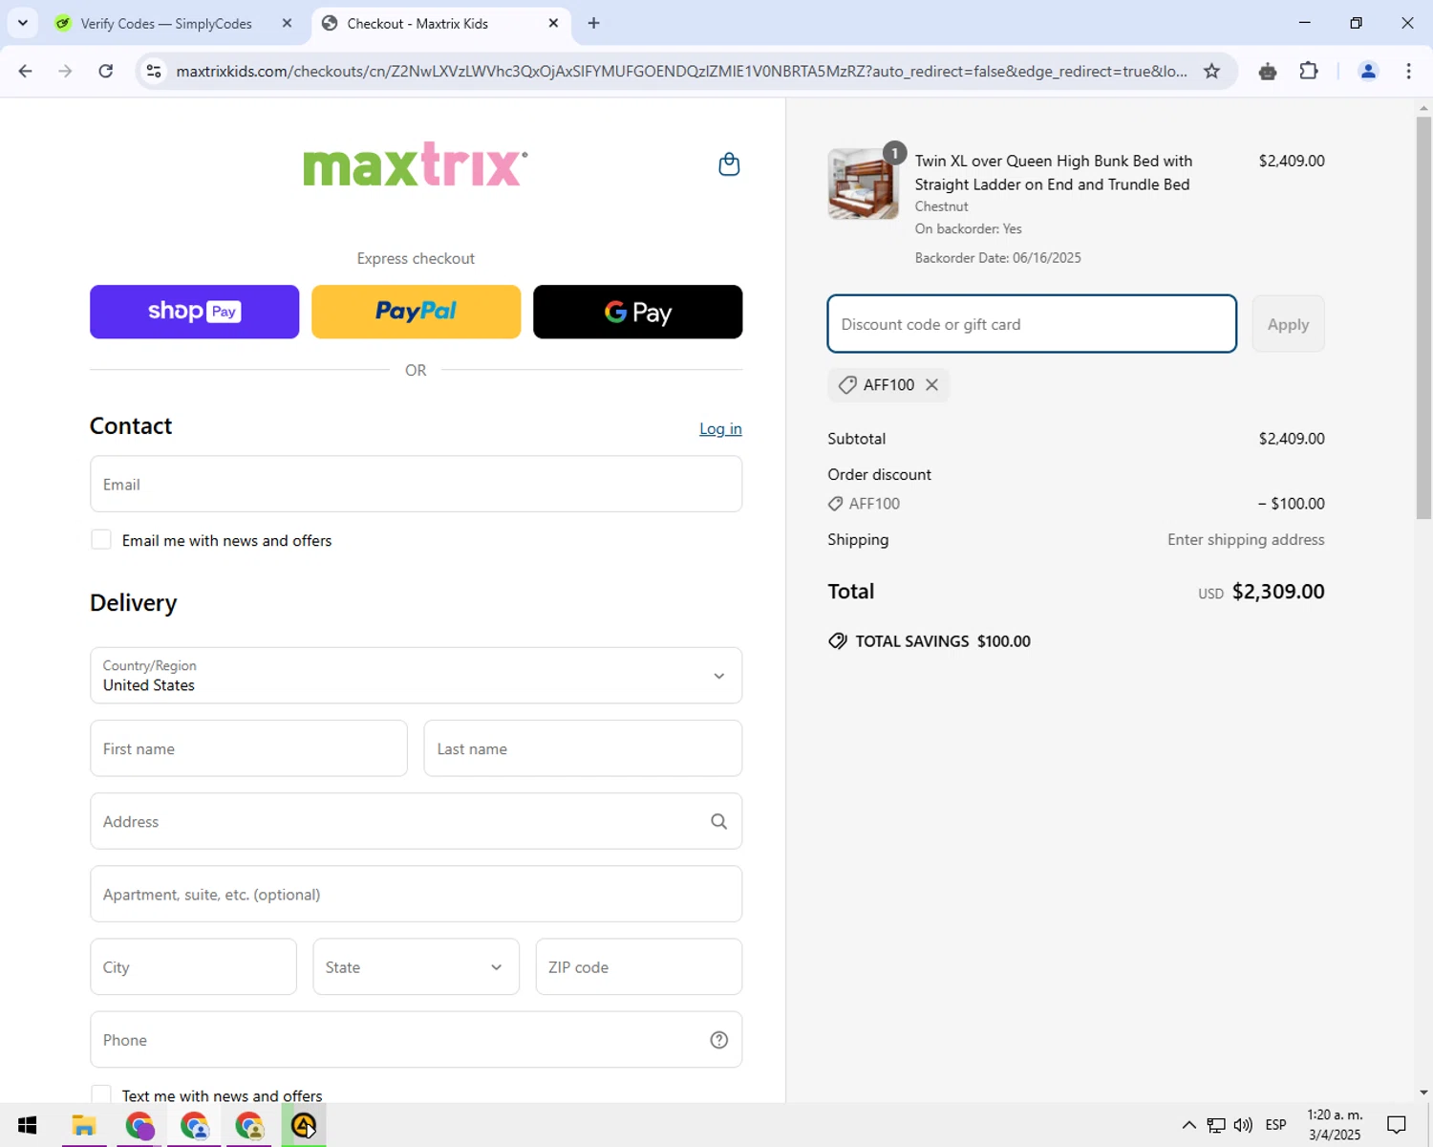Focus the Last name field

click(x=583, y=748)
